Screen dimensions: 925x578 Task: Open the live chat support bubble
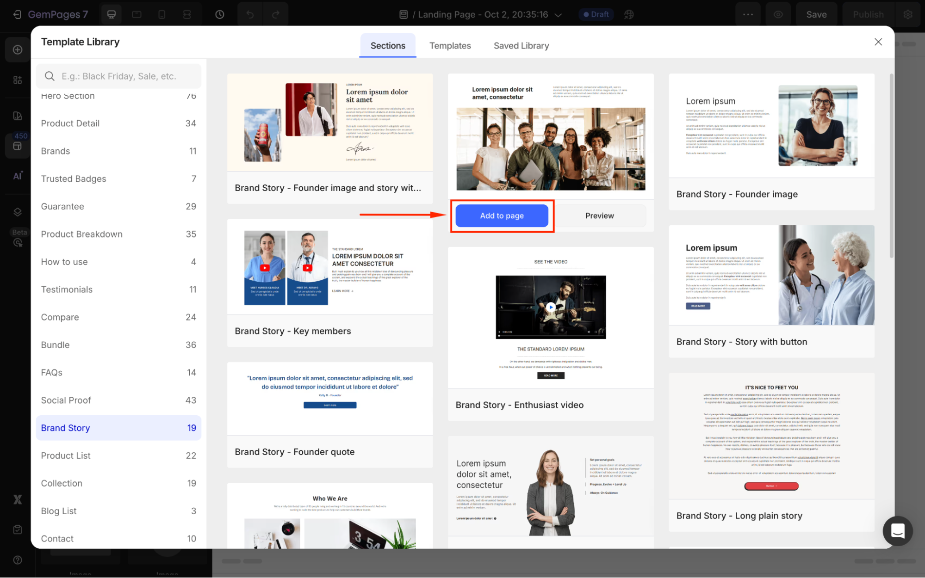coord(897,531)
